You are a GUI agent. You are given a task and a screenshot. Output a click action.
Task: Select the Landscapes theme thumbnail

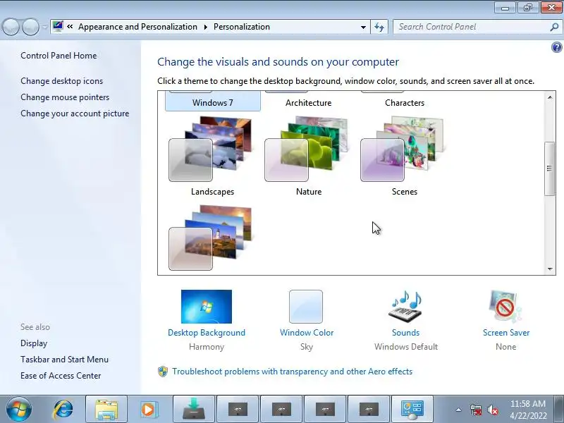tap(210, 149)
